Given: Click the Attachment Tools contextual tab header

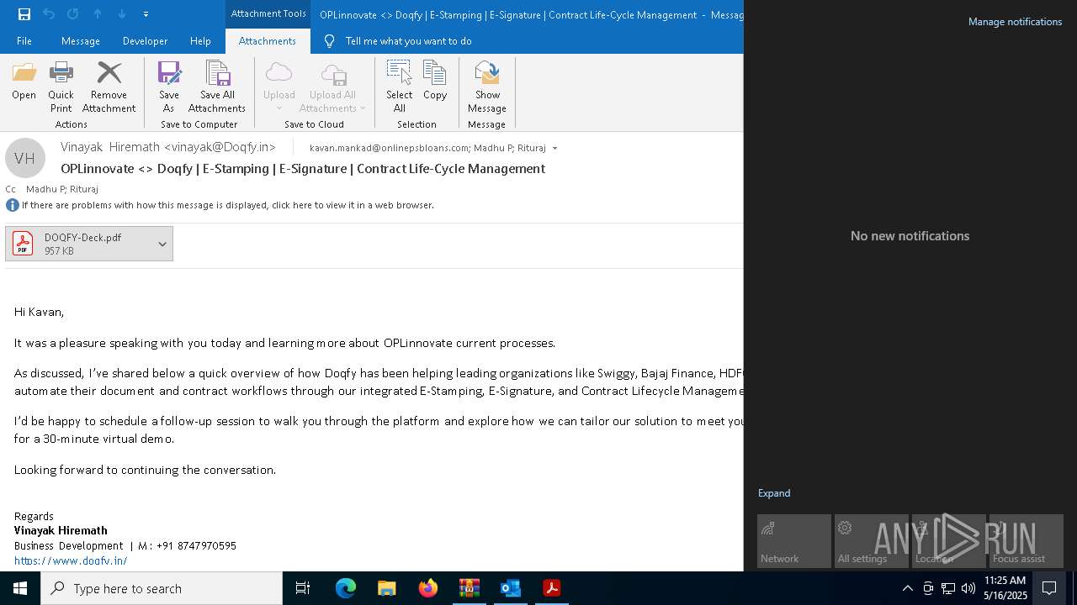Looking at the screenshot, I should [x=268, y=14].
